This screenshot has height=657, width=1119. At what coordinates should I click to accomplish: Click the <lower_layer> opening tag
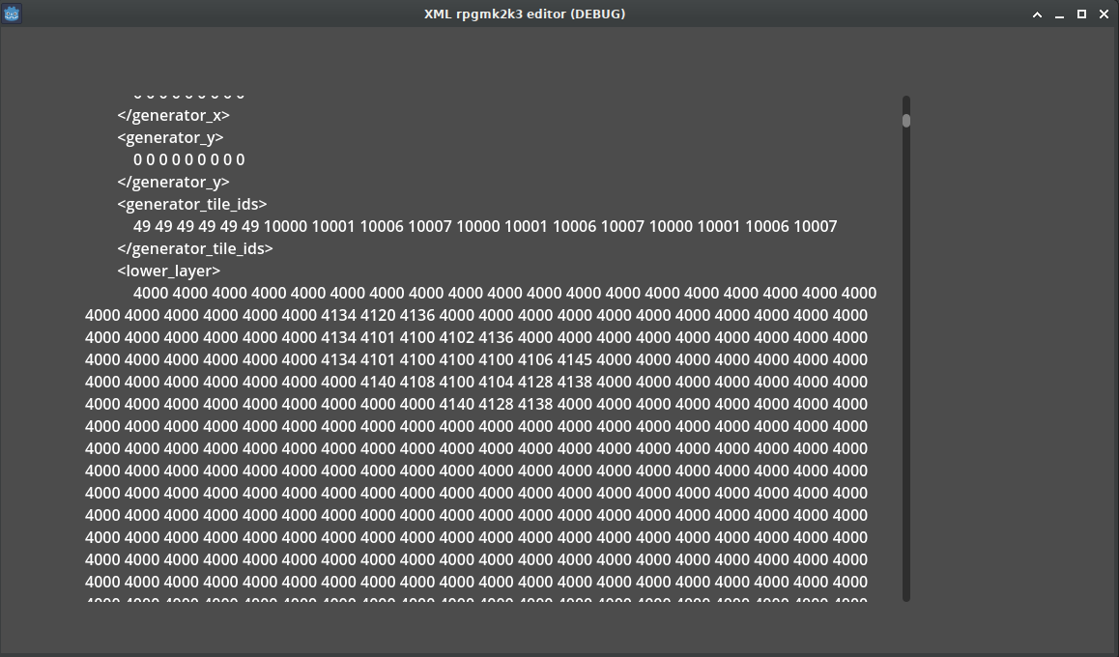(x=169, y=271)
